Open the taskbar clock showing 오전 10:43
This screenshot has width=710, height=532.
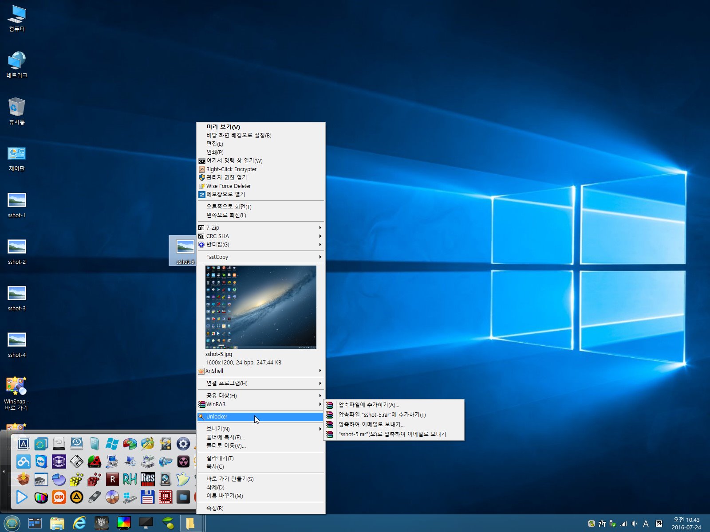(686, 524)
